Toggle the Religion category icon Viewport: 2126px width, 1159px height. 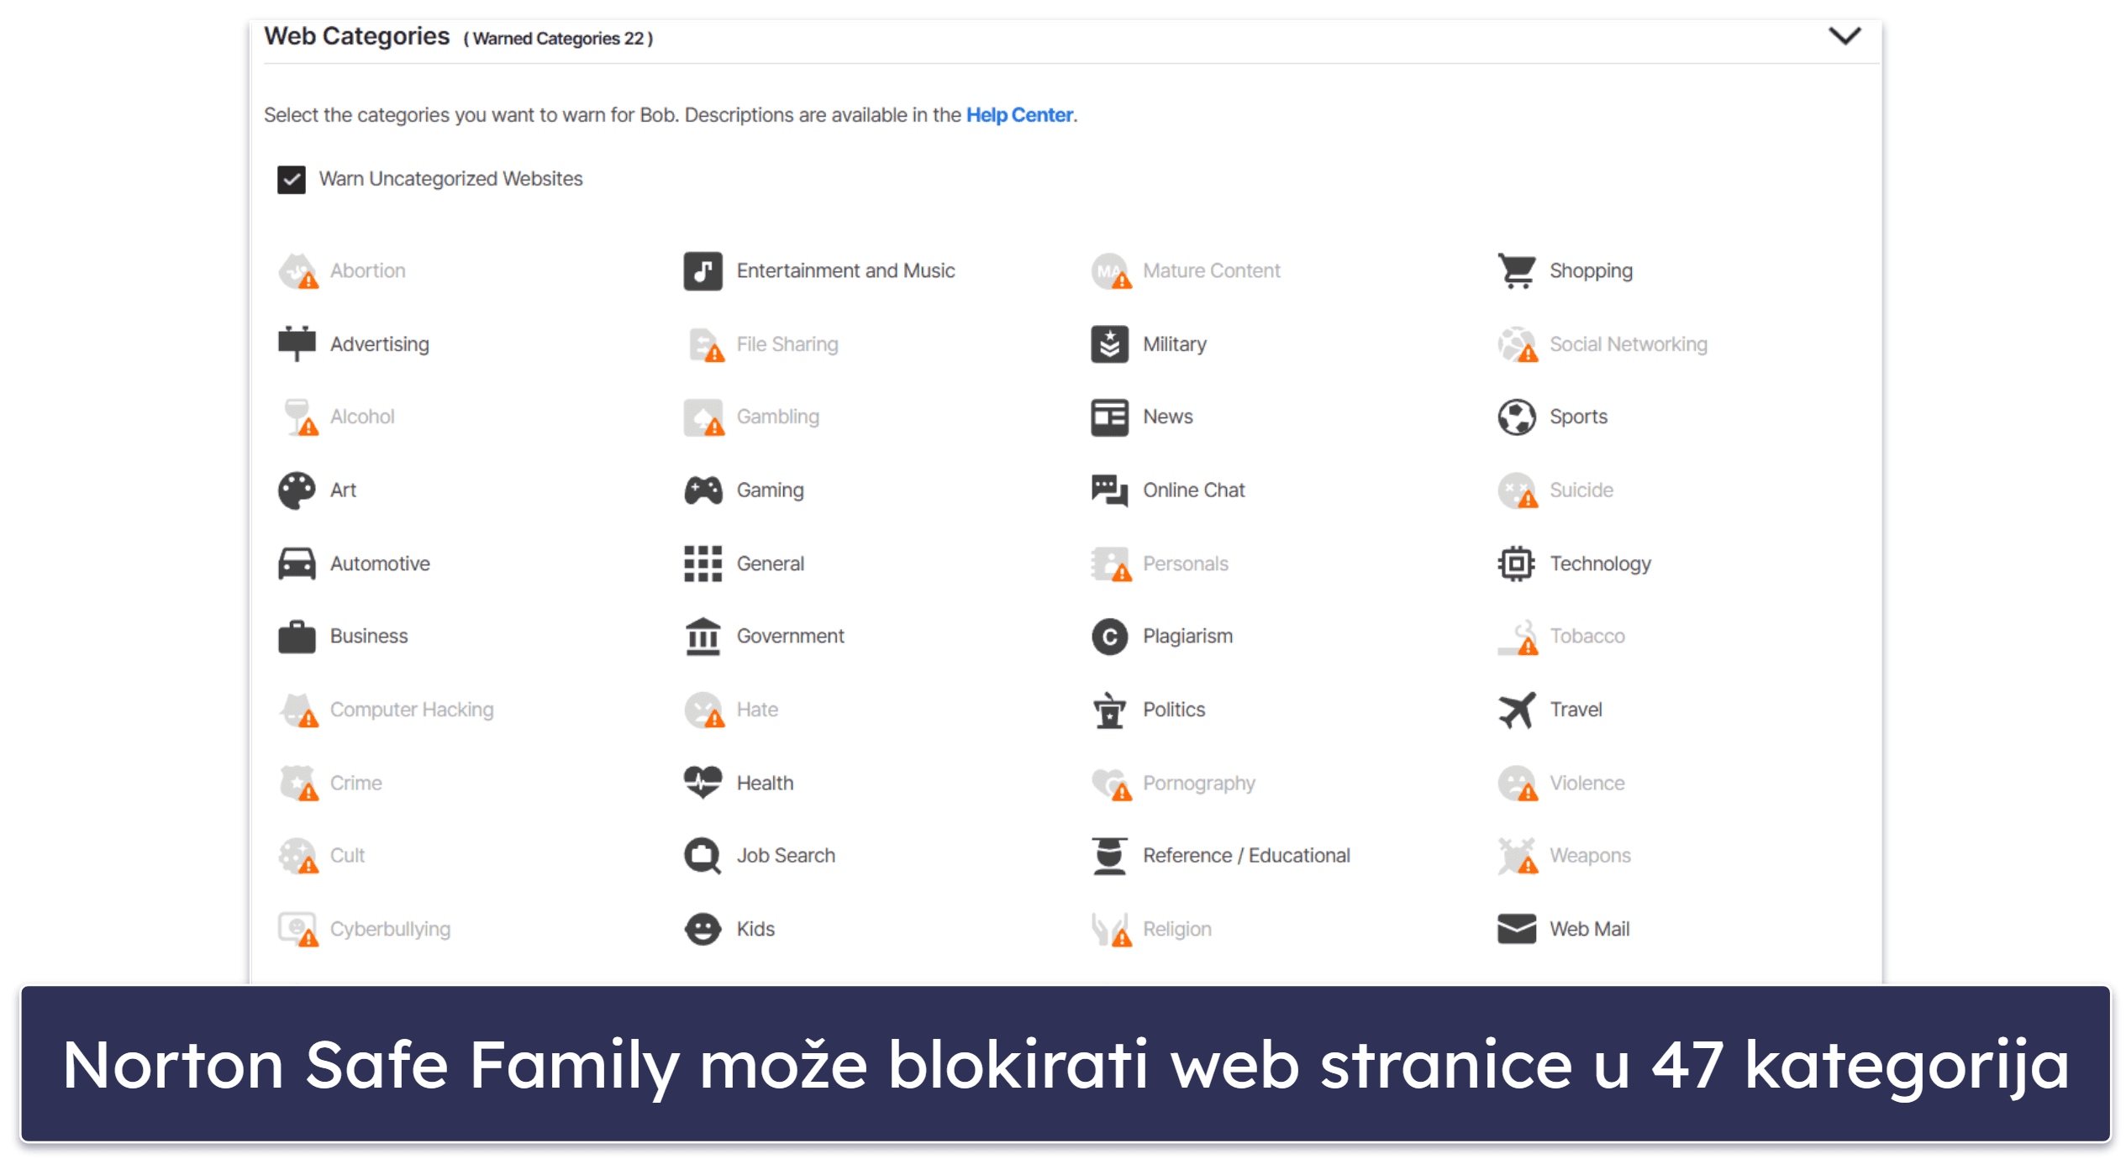coord(1111,930)
